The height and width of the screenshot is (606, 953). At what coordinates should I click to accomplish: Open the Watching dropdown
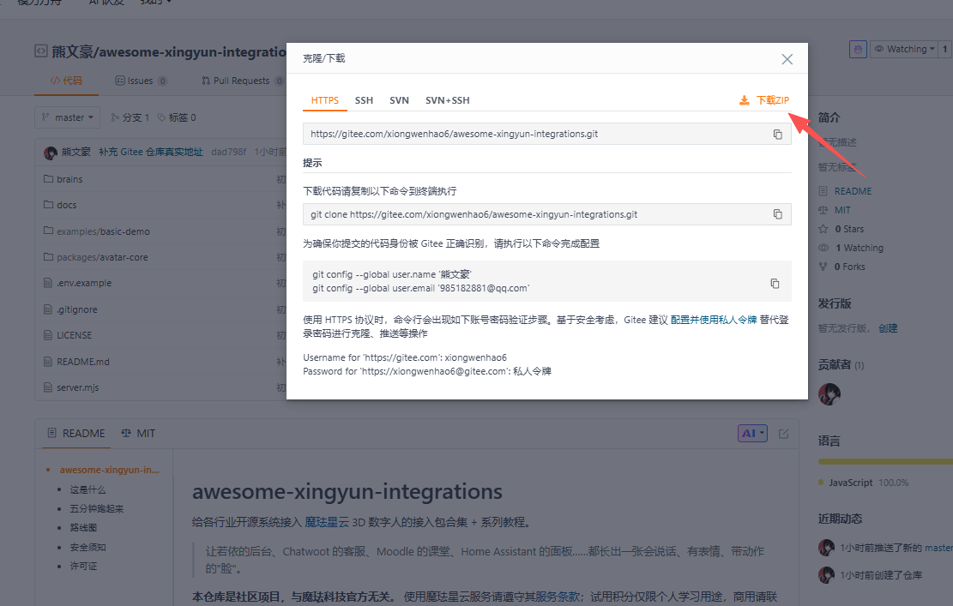click(x=904, y=49)
